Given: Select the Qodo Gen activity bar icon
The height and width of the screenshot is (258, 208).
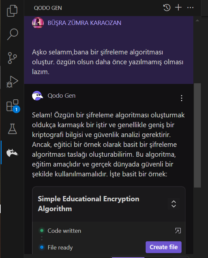Looking at the screenshot, I should click(x=12, y=152).
